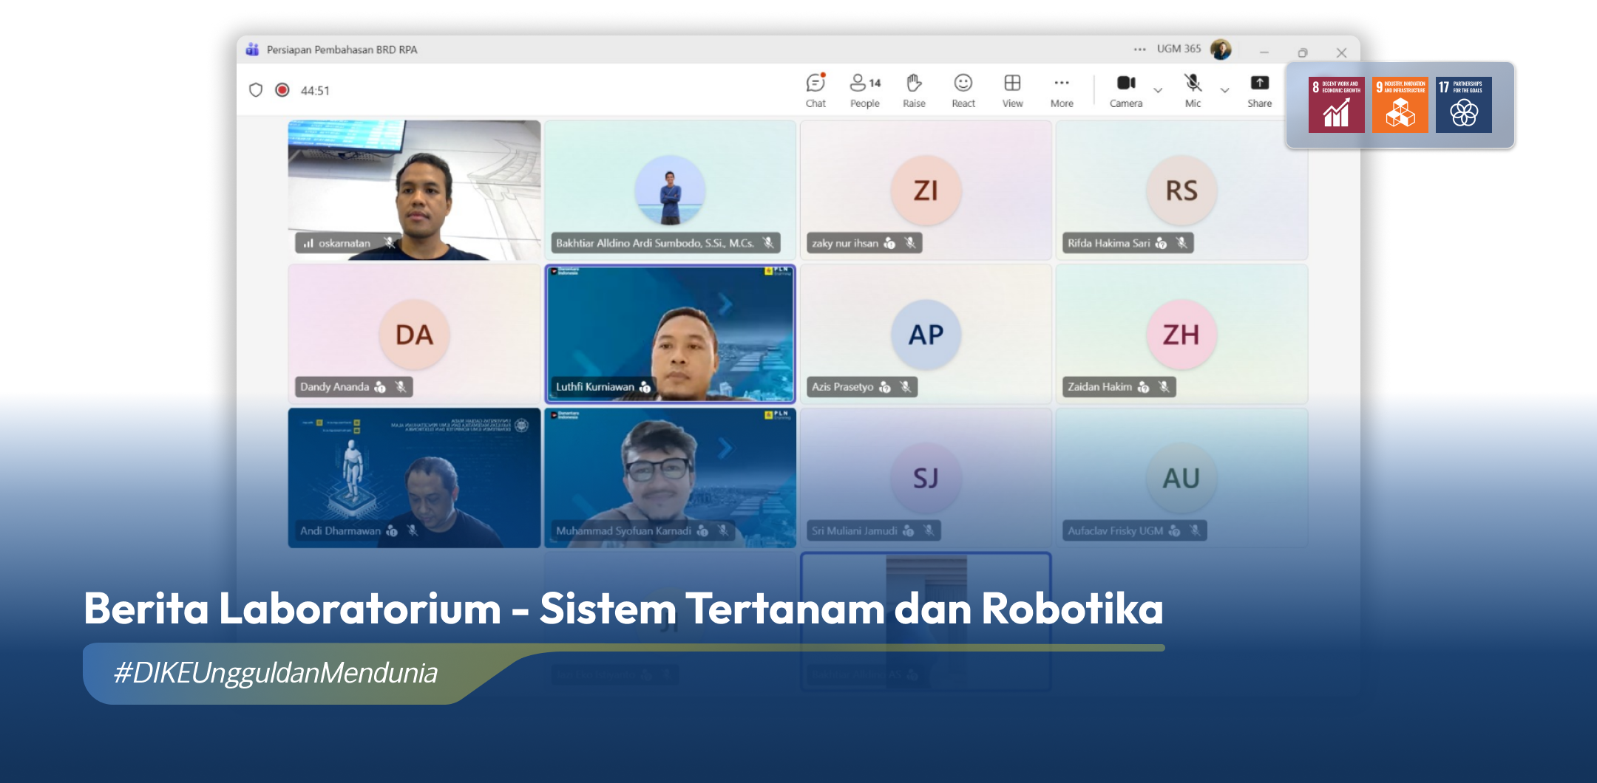Click the #DIKEUngguldanMendunia hashtag
Viewport: 1597px width, 783px height.
click(275, 673)
